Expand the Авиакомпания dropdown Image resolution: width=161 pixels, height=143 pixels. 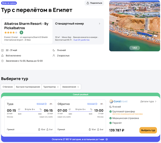coord(71,87)
